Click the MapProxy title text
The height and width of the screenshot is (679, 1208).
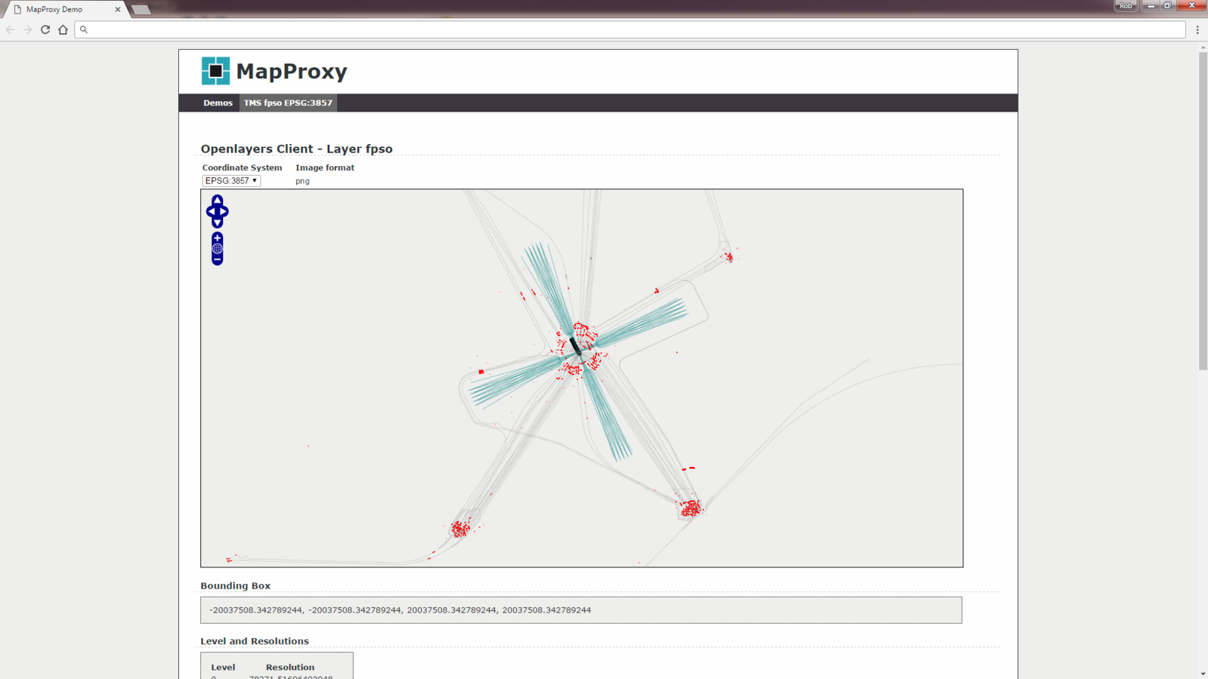292,72
